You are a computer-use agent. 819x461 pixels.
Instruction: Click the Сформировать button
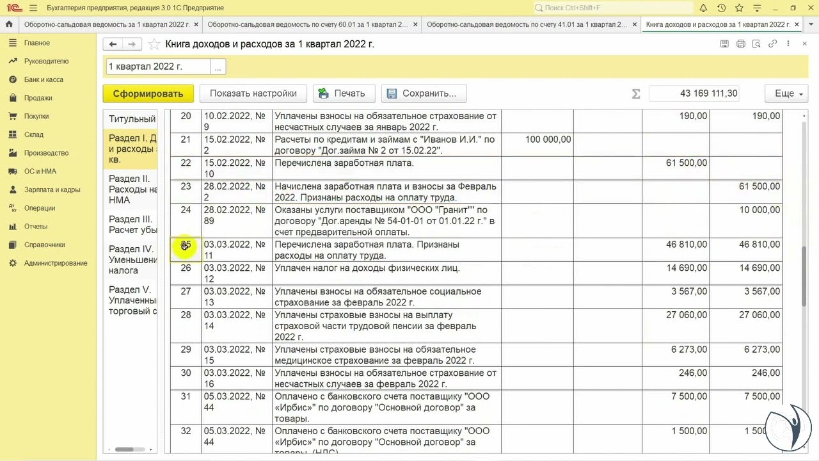coord(148,93)
